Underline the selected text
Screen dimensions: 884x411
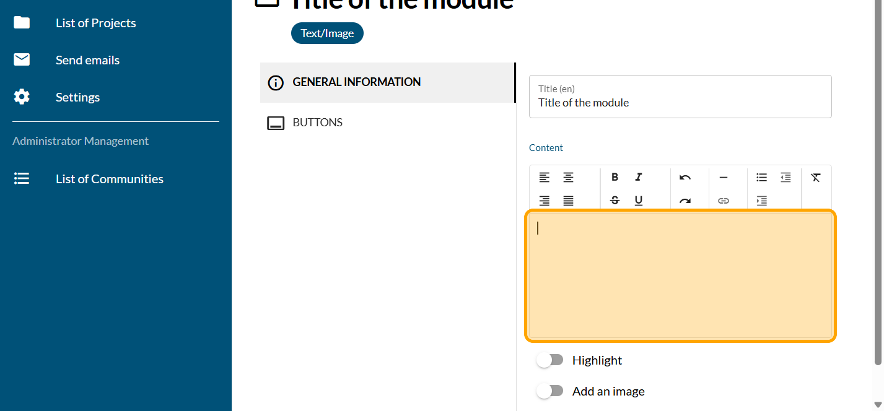(639, 201)
